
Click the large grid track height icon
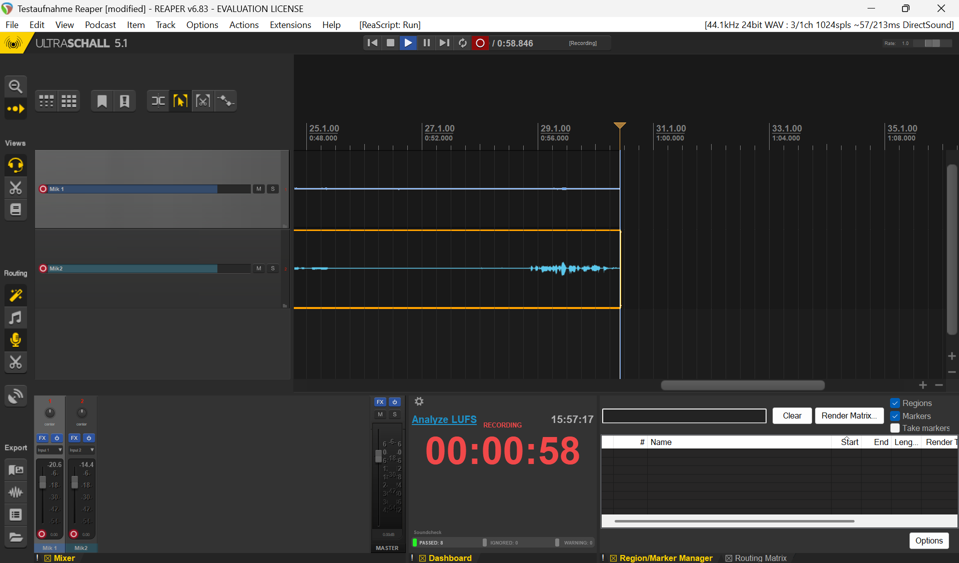(69, 101)
